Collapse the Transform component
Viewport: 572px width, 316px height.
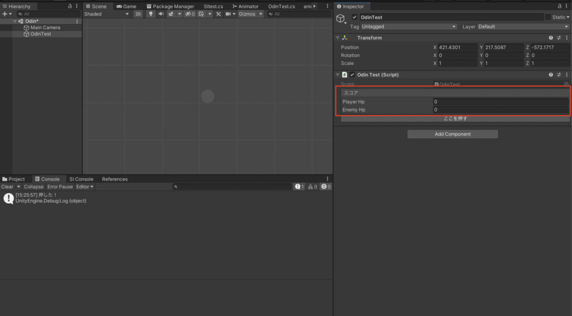(338, 38)
